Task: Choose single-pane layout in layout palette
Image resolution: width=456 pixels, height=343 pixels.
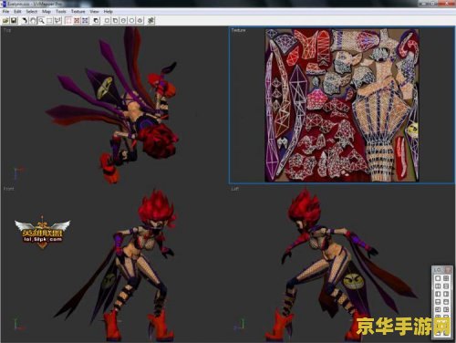Action: (x=438, y=278)
